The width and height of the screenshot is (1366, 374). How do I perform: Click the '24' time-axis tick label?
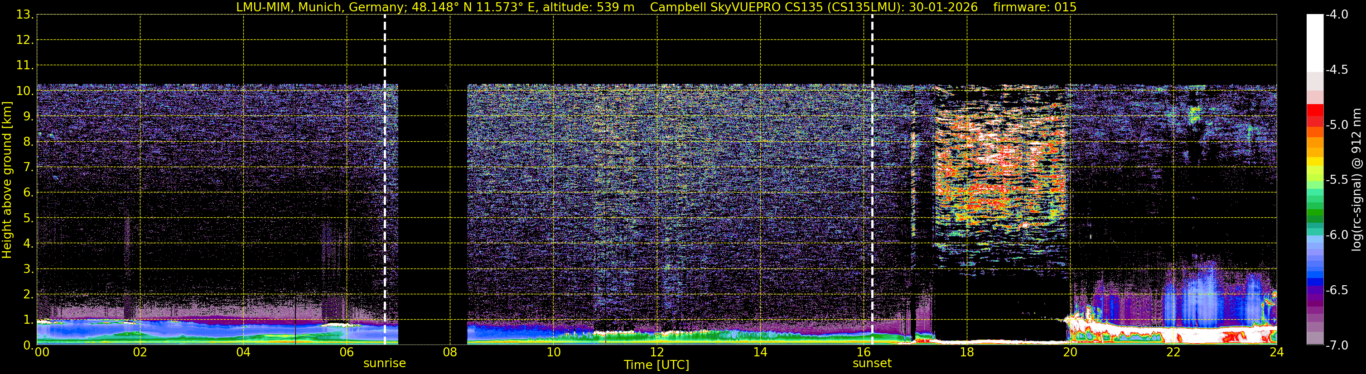pyautogui.click(x=1277, y=352)
